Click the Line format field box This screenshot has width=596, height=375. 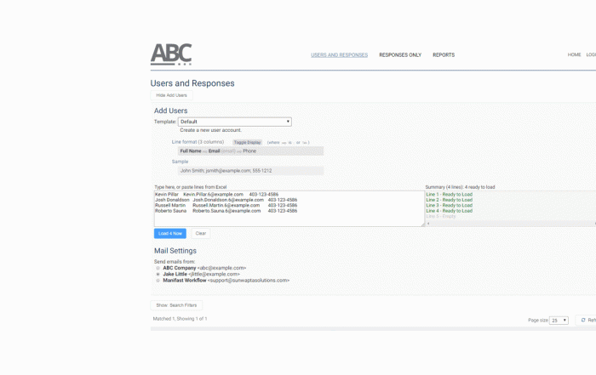pyautogui.click(x=250, y=151)
